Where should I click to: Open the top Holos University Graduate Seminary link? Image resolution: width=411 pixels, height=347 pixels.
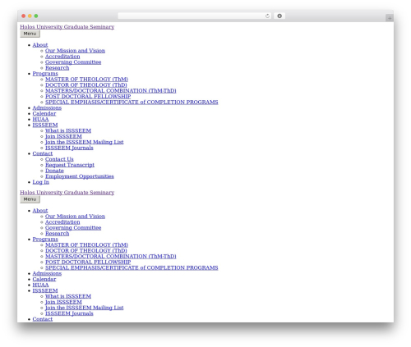pos(67,27)
